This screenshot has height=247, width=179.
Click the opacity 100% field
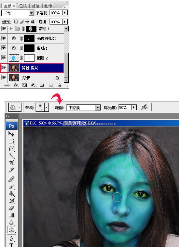coord(56,13)
